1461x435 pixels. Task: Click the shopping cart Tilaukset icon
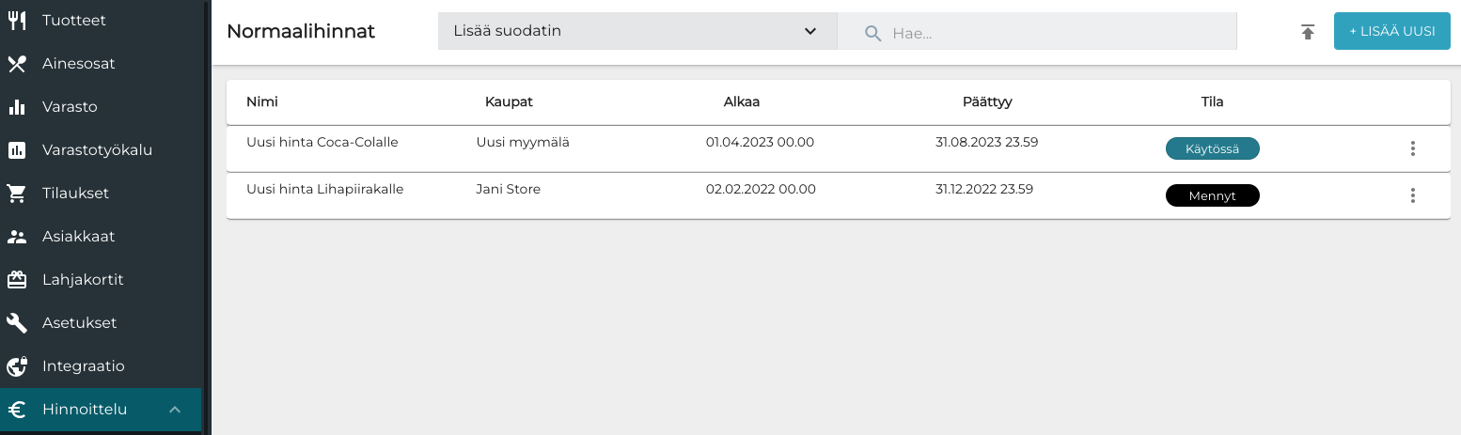pos(17,194)
